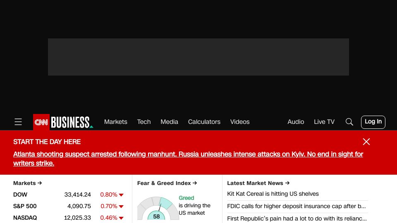Go to the Tech section
This screenshot has width=397, height=223.
coord(144,122)
